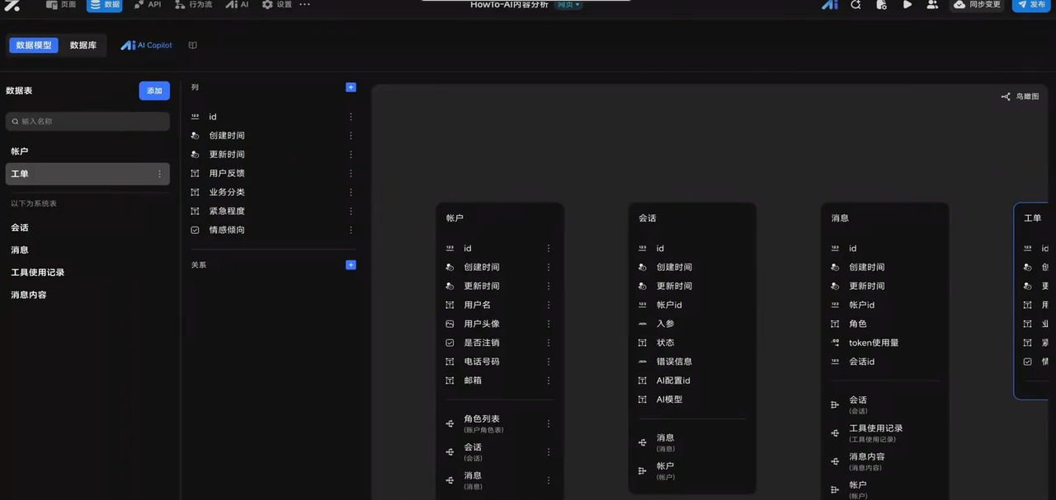Screen dimensions: 1056x500
Task: Open the AI tab in the top navigation
Action: [x=238, y=5]
